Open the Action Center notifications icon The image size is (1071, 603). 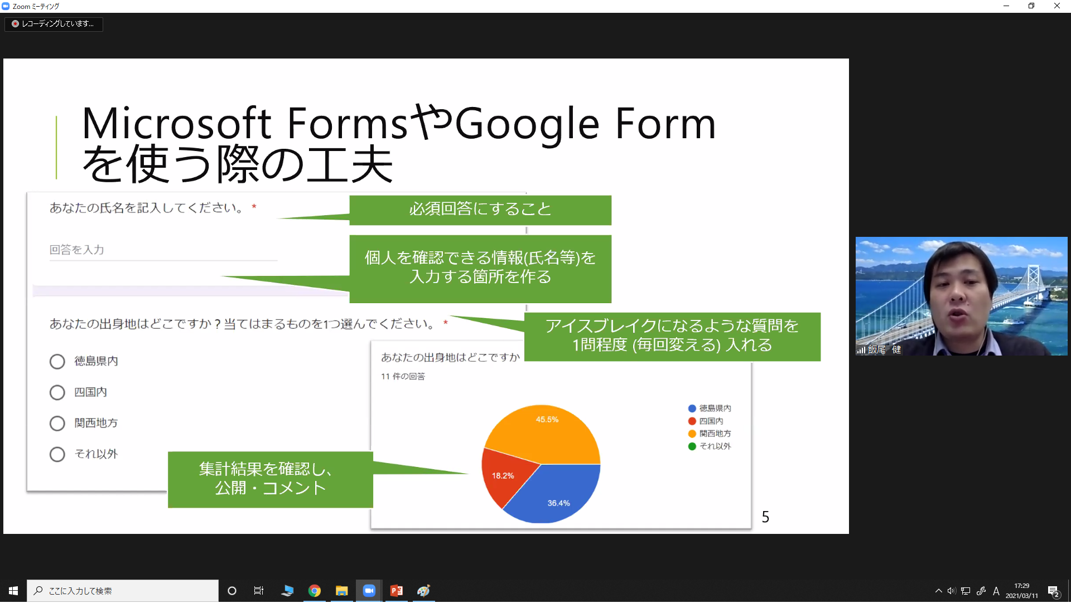coord(1053,592)
